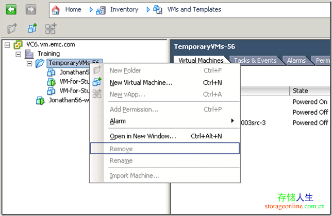Open the Alarm submenu arrow

pos(233,121)
